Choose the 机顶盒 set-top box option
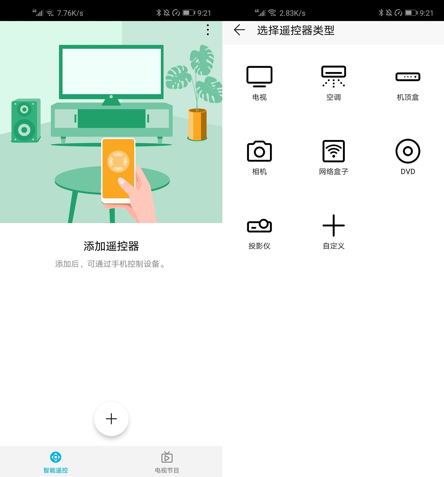This screenshot has width=444, height=477. point(407,82)
